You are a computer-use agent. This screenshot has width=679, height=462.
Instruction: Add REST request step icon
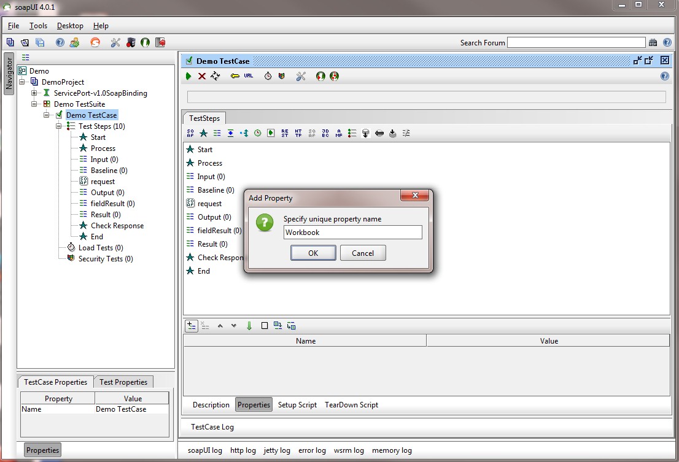point(284,133)
